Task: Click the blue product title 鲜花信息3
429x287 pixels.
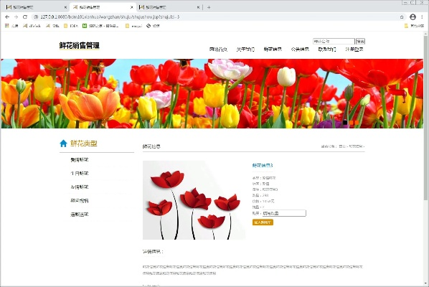Action: click(x=263, y=165)
